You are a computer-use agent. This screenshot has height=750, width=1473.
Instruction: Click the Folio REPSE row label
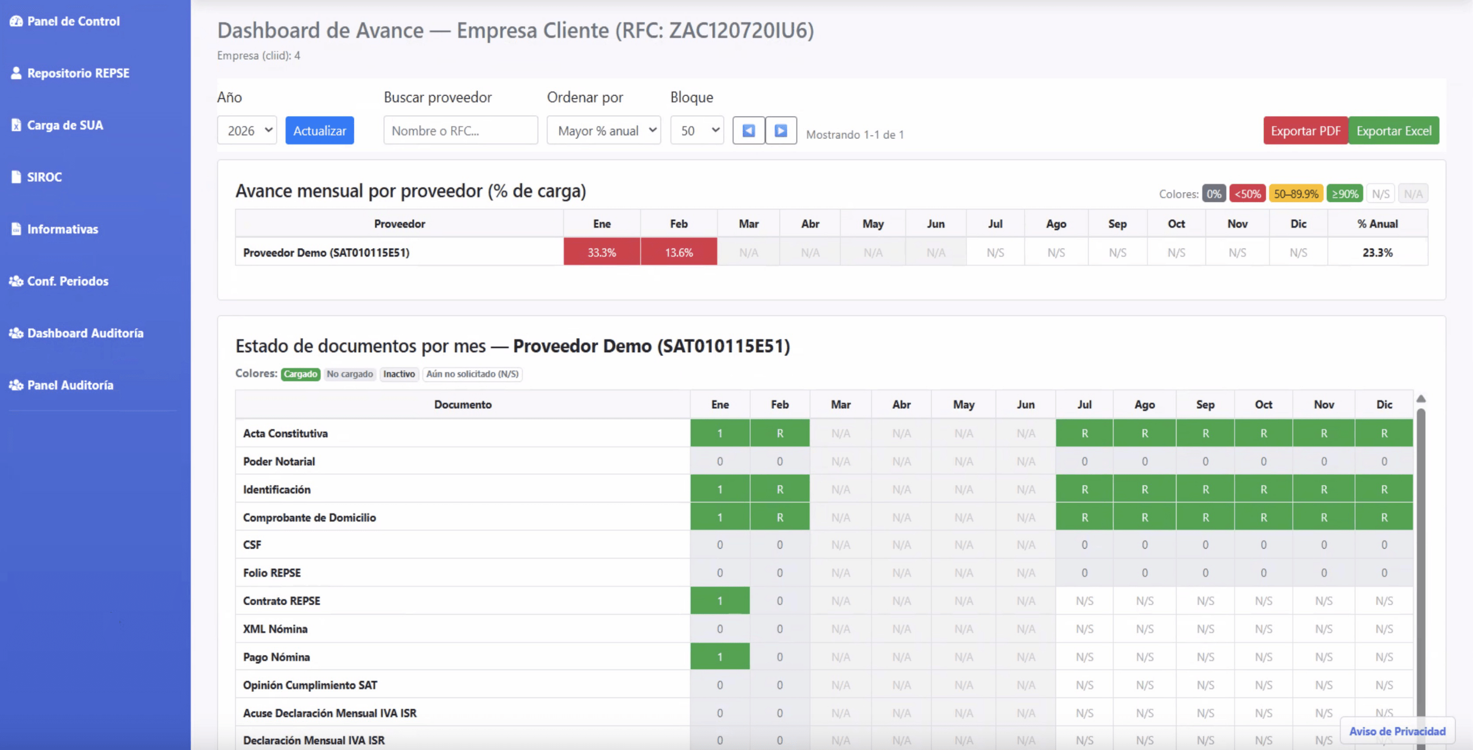tap(271, 572)
